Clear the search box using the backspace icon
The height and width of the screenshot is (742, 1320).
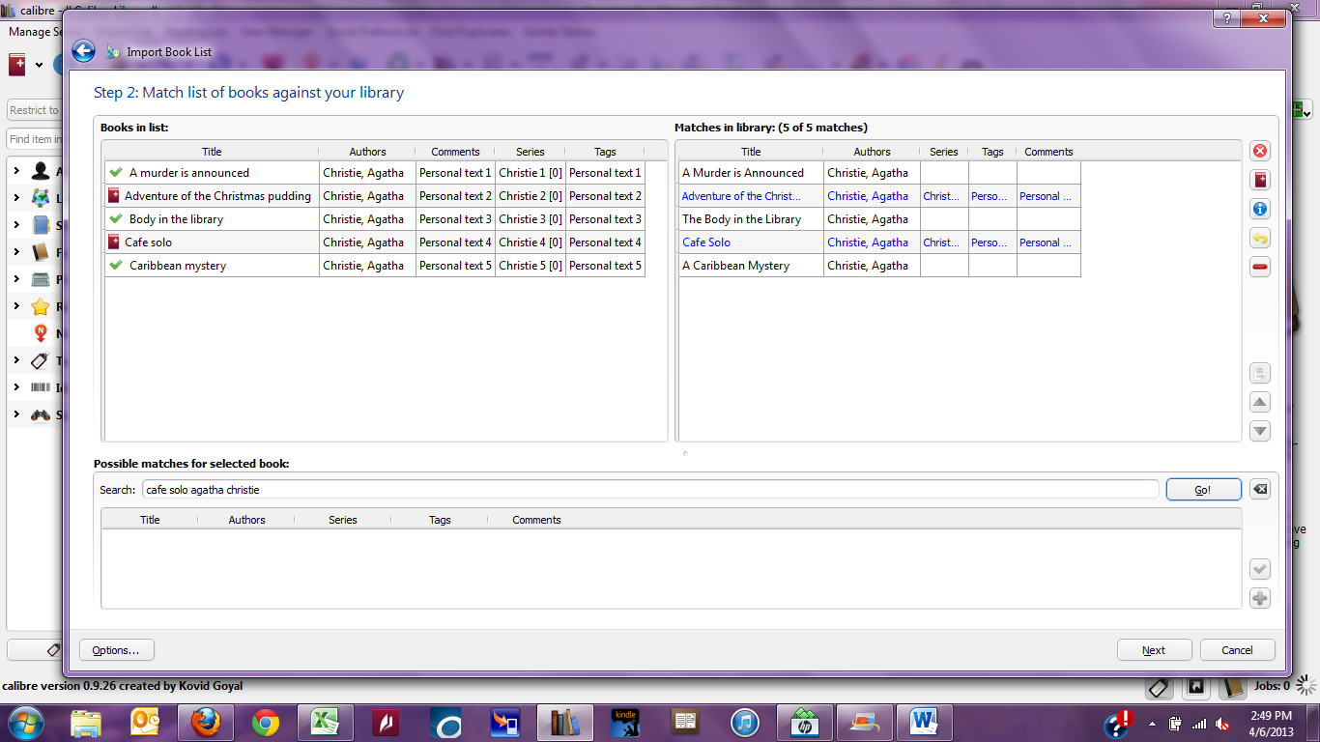pos(1260,490)
